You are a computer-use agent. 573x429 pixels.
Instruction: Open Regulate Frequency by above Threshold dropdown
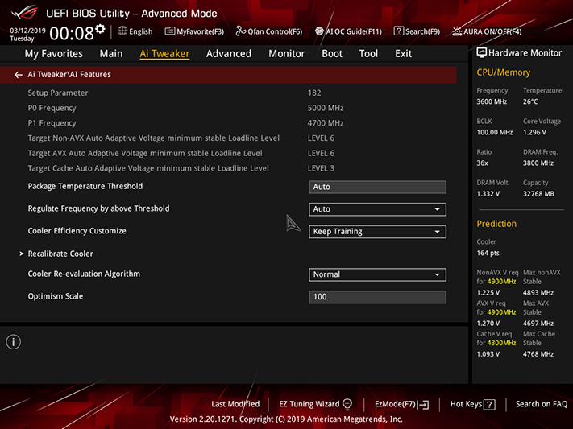pos(377,209)
